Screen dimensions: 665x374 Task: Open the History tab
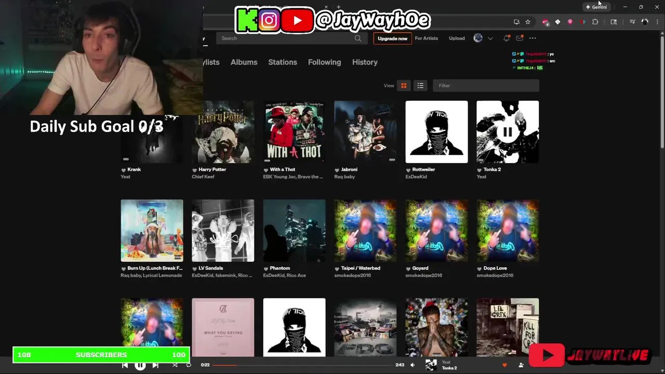tap(365, 62)
